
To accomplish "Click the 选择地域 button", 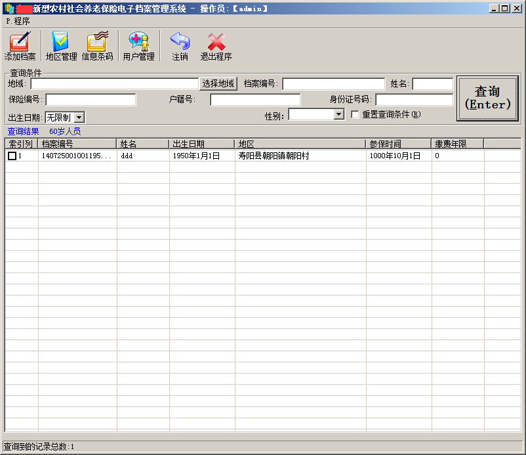I will (x=218, y=84).
